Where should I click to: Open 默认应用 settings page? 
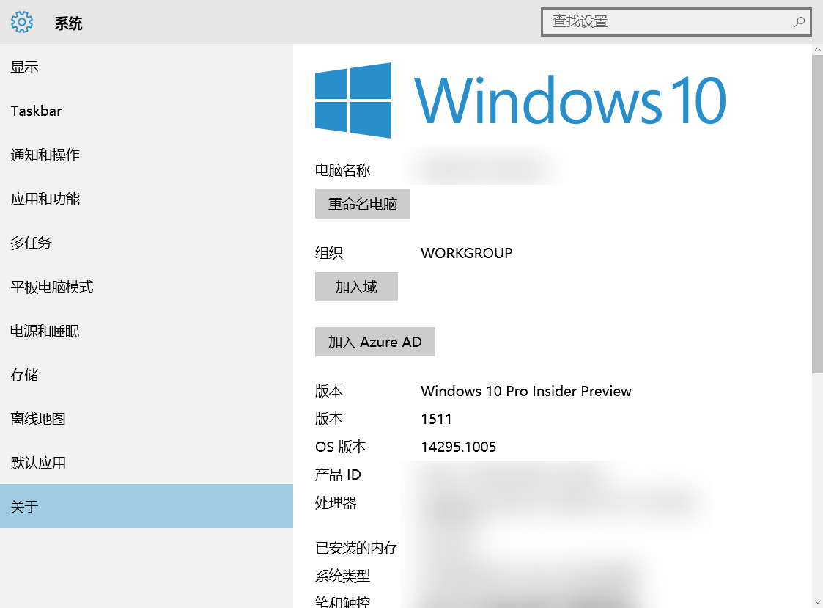pyautogui.click(x=38, y=463)
